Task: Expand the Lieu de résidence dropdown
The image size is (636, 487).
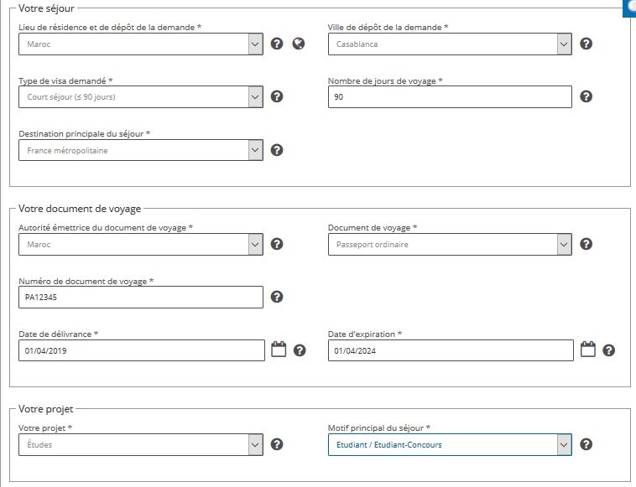Action: point(141,44)
